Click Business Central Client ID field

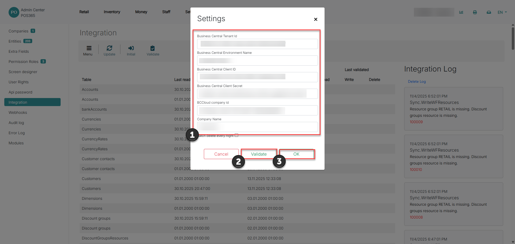pos(257,77)
